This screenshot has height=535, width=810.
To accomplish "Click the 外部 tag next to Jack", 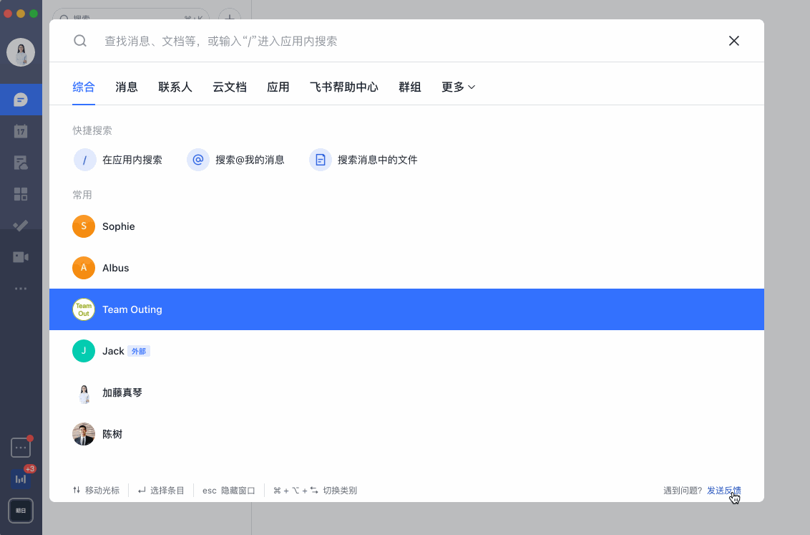I will pyautogui.click(x=138, y=352).
